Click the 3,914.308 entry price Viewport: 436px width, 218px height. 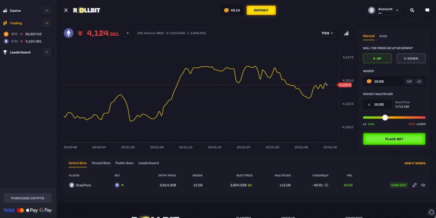[168, 185]
